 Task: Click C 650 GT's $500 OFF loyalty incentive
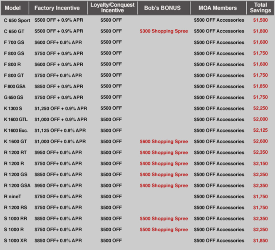coord(111,31)
